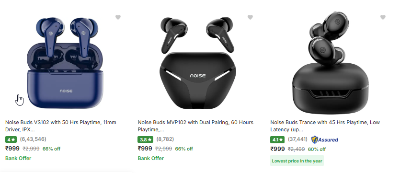Click Bank Offer under Noise Buds VS102
Screen dimensions: 400x173
click(x=18, y=158)
